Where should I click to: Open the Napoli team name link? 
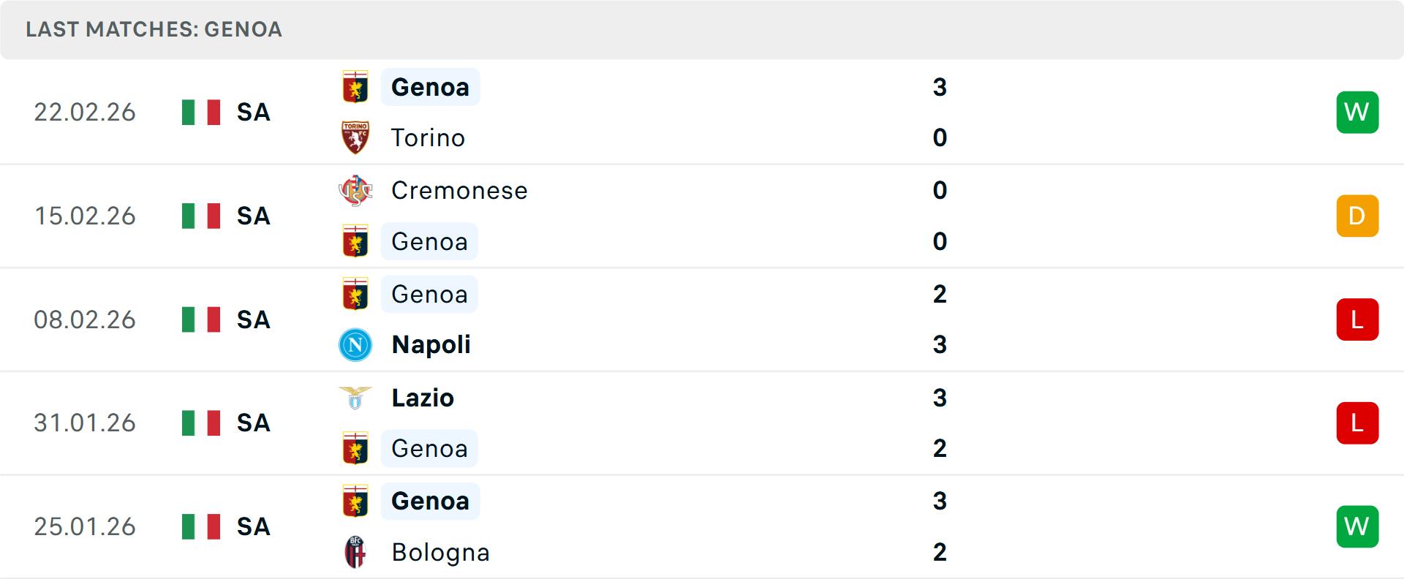pos(430,344)
